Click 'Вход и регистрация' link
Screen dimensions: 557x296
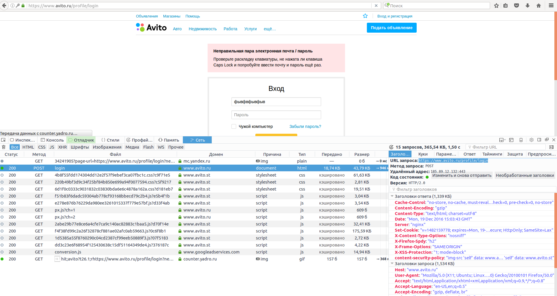pos(395,16)
